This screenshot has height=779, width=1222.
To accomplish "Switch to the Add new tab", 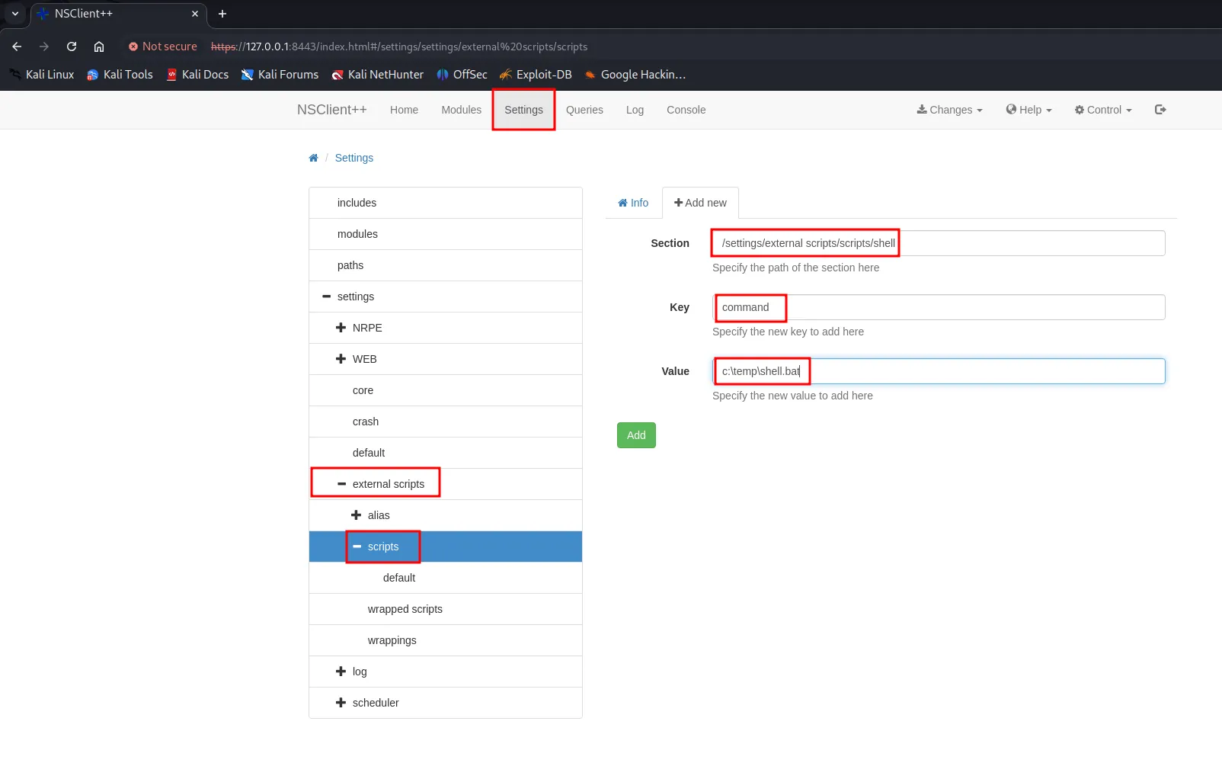I will (700, 203).
